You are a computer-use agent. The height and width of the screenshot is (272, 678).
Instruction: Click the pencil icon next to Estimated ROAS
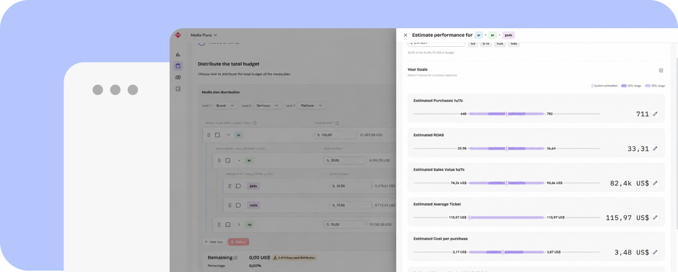click(x=655, y=148)
